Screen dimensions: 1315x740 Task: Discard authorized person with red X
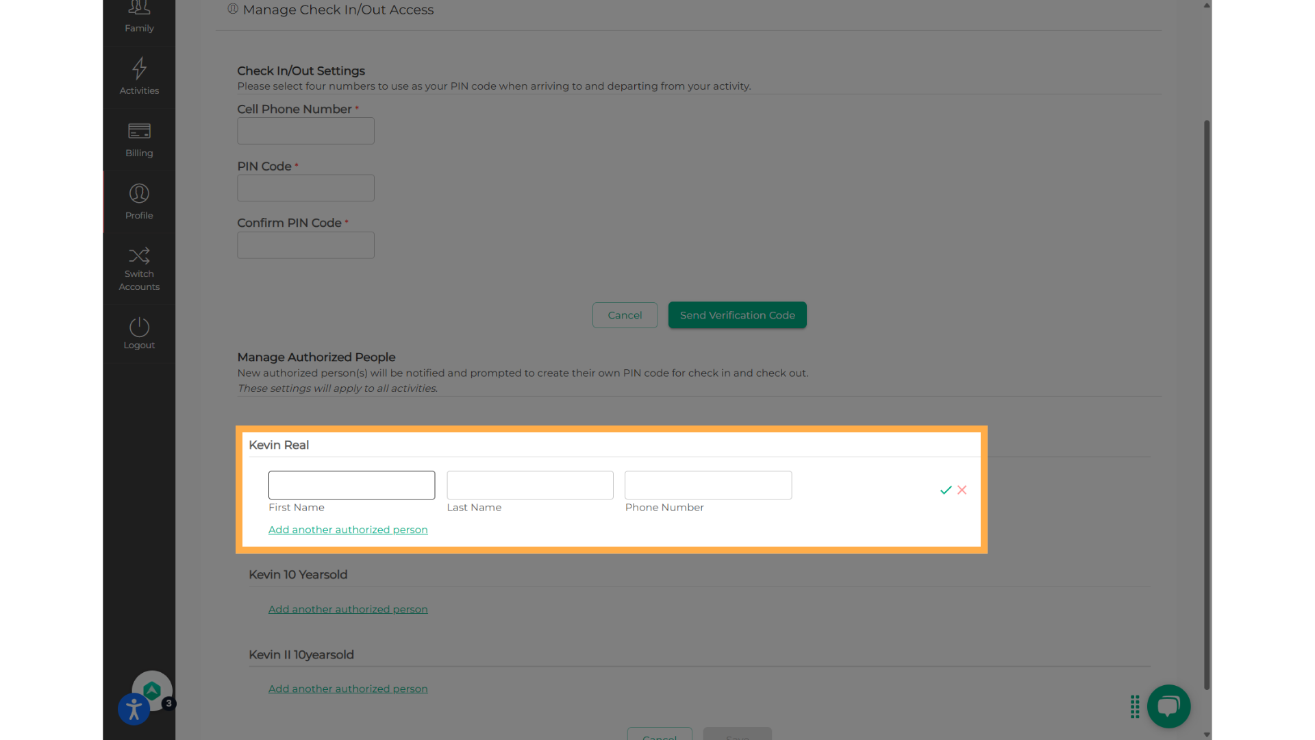tap(962, 490)
